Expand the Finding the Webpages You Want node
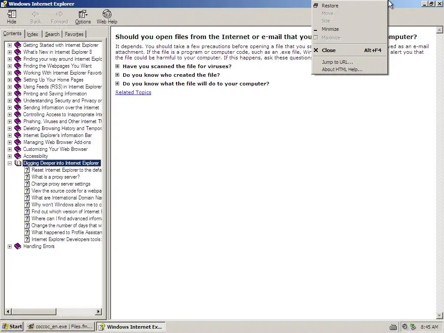444x333 pixels. pyautogui.click(x=10, y=66)
